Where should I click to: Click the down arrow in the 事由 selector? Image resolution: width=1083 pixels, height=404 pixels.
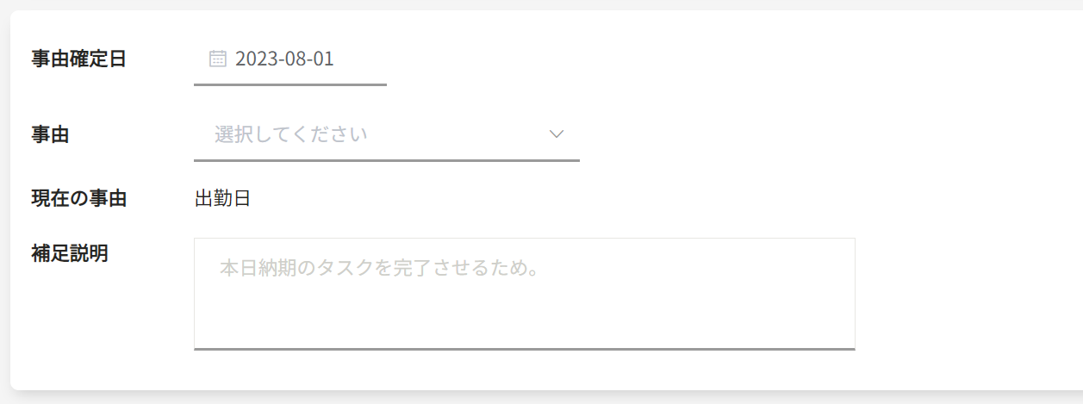(x=557, y=134)
